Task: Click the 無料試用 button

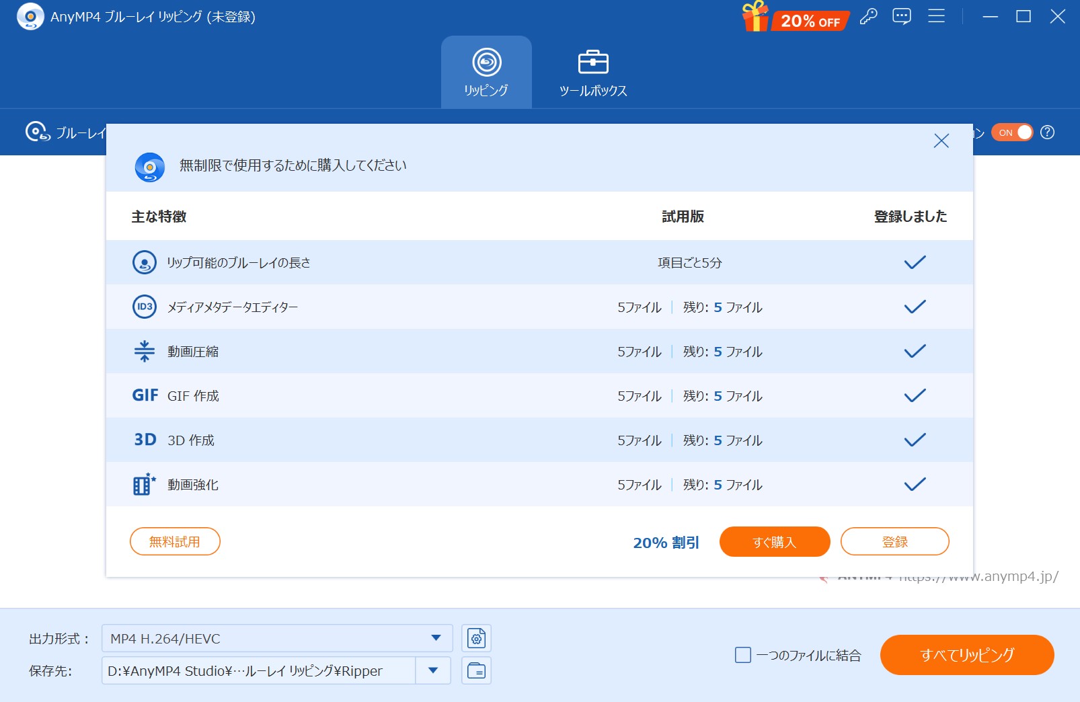Action: click(x=175, y=541)
